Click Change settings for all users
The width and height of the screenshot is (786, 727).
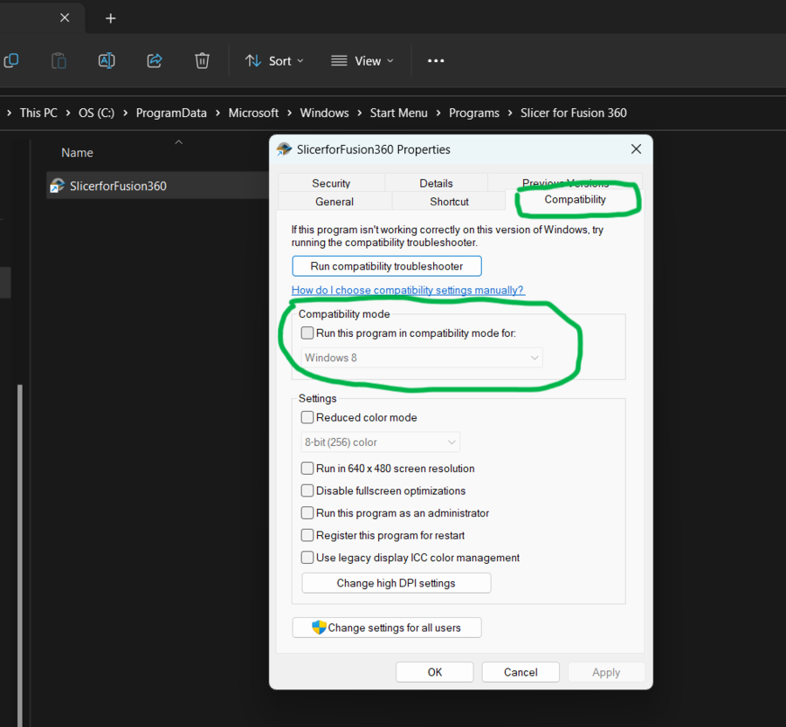tap(387, 628)
